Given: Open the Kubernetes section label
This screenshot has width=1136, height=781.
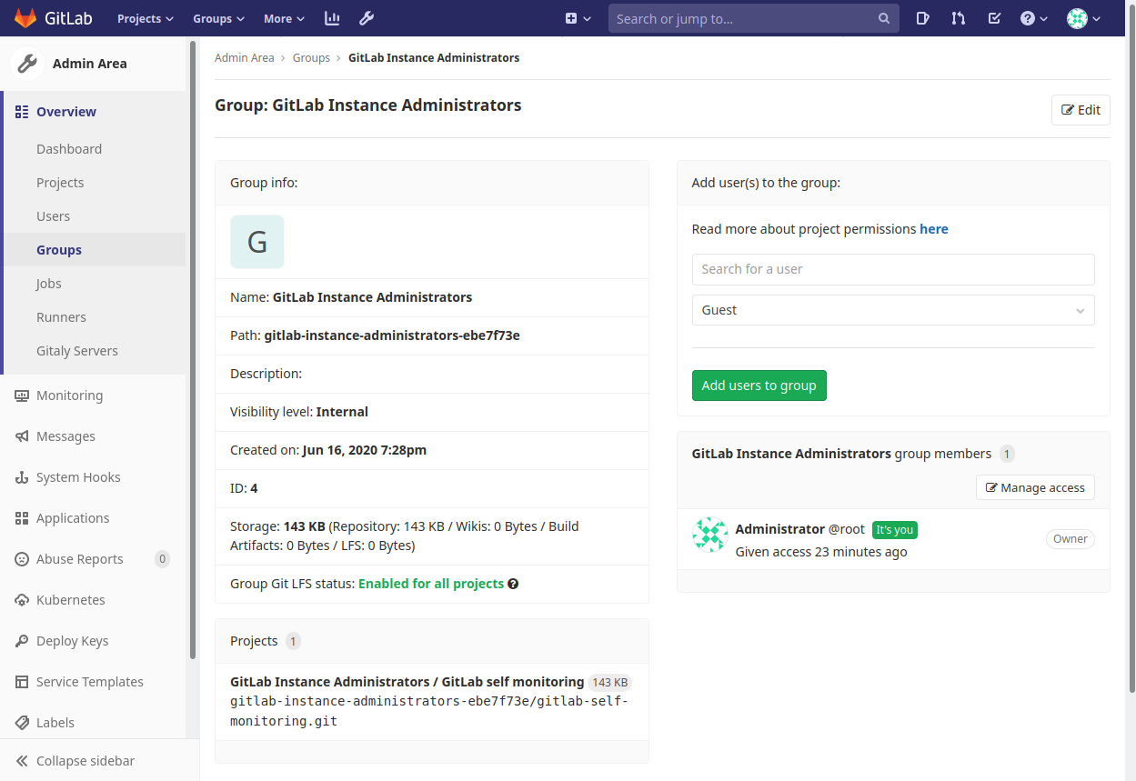Looking at the screenshot, I should (x=71, y=600).
